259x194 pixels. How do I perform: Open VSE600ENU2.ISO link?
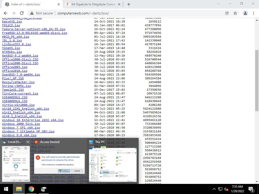pyautogui.click(x=14, y=101)
